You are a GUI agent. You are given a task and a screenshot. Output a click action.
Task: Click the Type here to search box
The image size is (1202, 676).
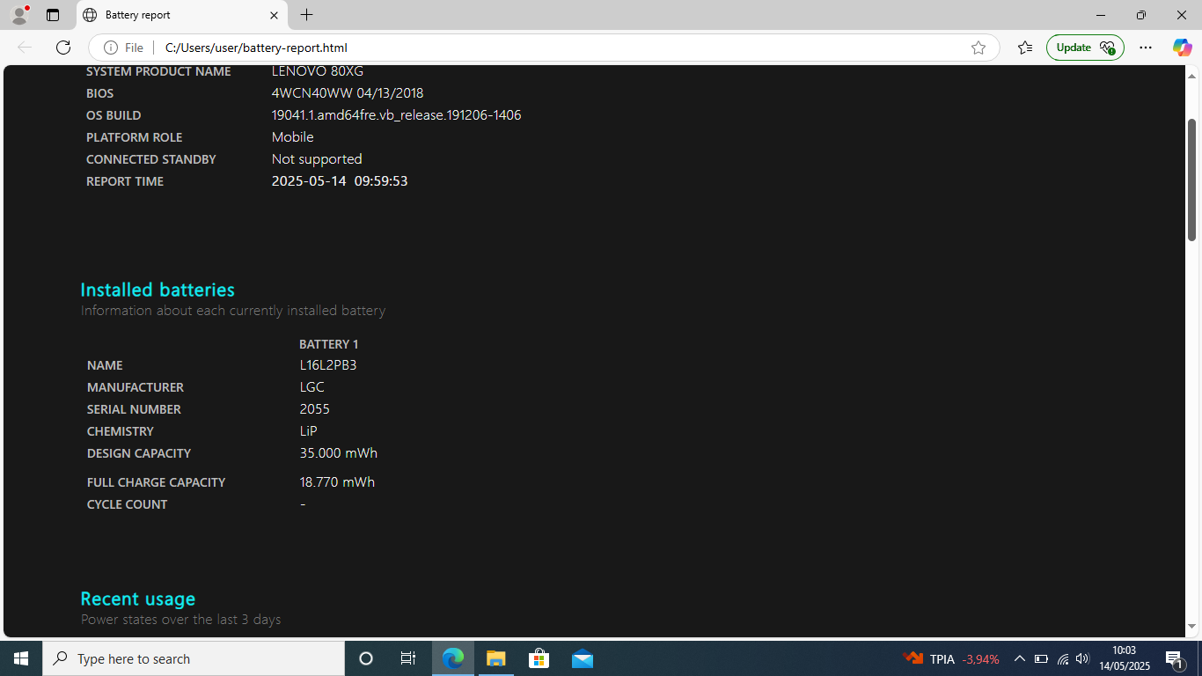point(194,658)
